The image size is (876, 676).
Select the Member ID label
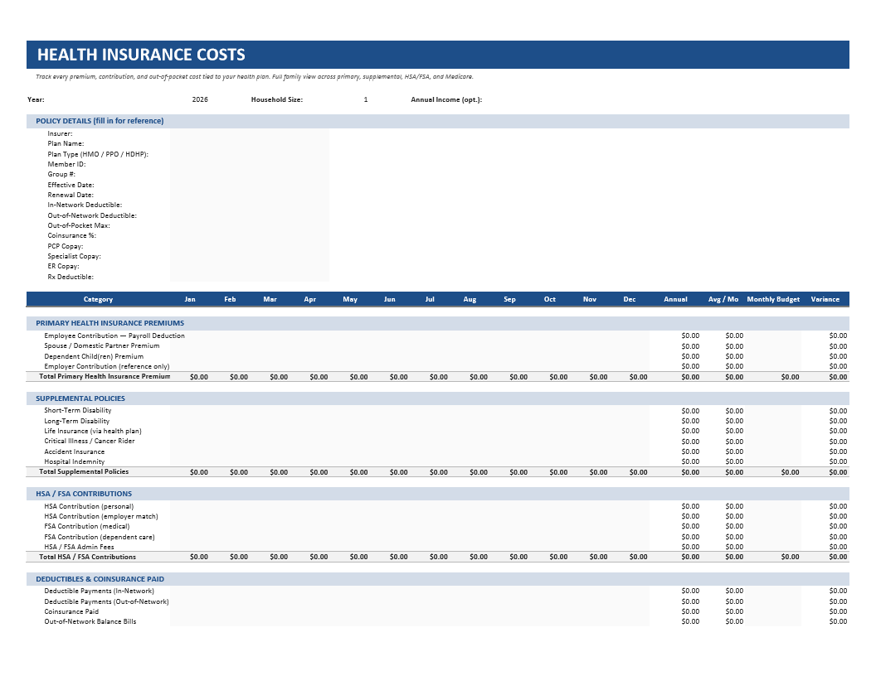point(66,165)
